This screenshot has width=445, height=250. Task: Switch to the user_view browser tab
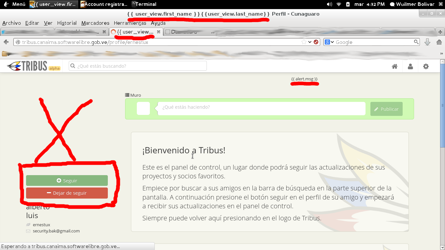pos(136,32)
